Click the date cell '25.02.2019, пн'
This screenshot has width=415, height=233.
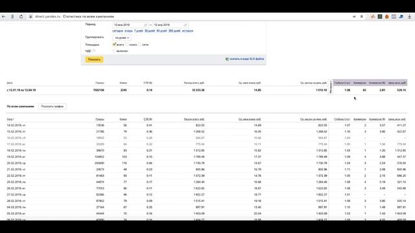pos(16,182)
